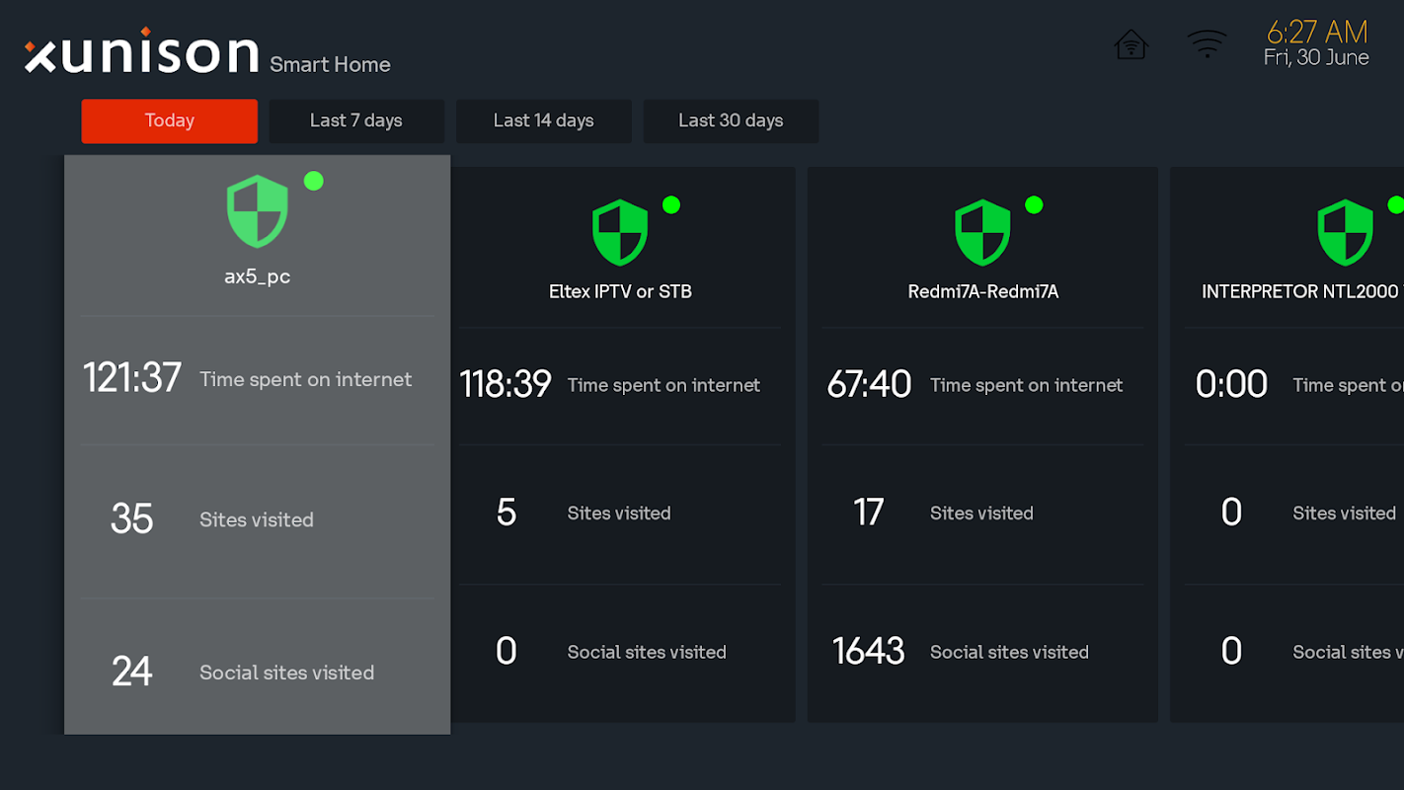Open the smart home router icon
Image resolution: width=1404 pixels, height=790 pixels.
(1131, 45)
